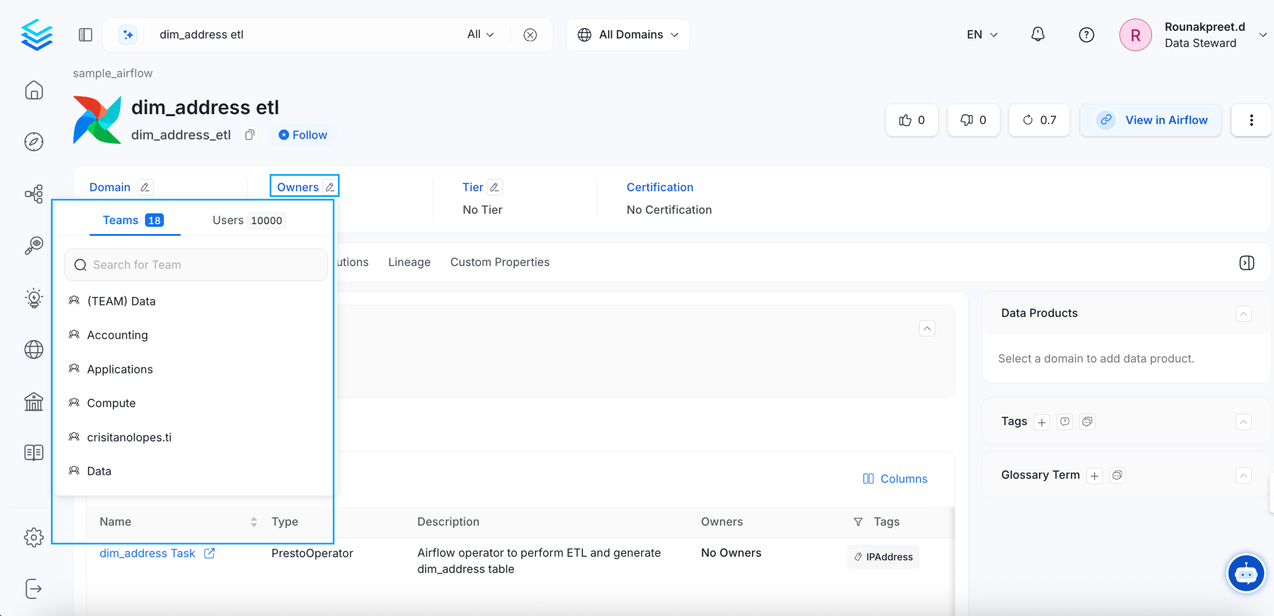1274x616 pixels.
Task: Open the Observability sidebar icon
Action: 34,246
